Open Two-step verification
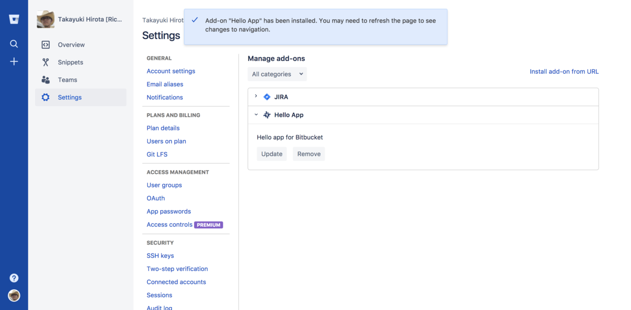631x310 pixels. (x=177, y=269)
